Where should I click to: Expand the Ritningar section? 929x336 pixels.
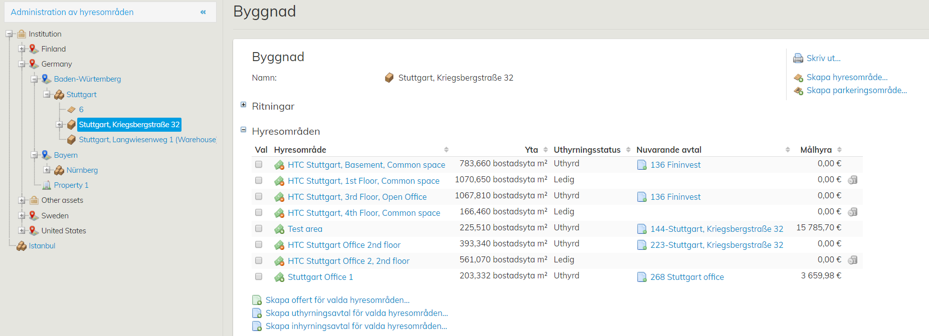pos(243,105)
